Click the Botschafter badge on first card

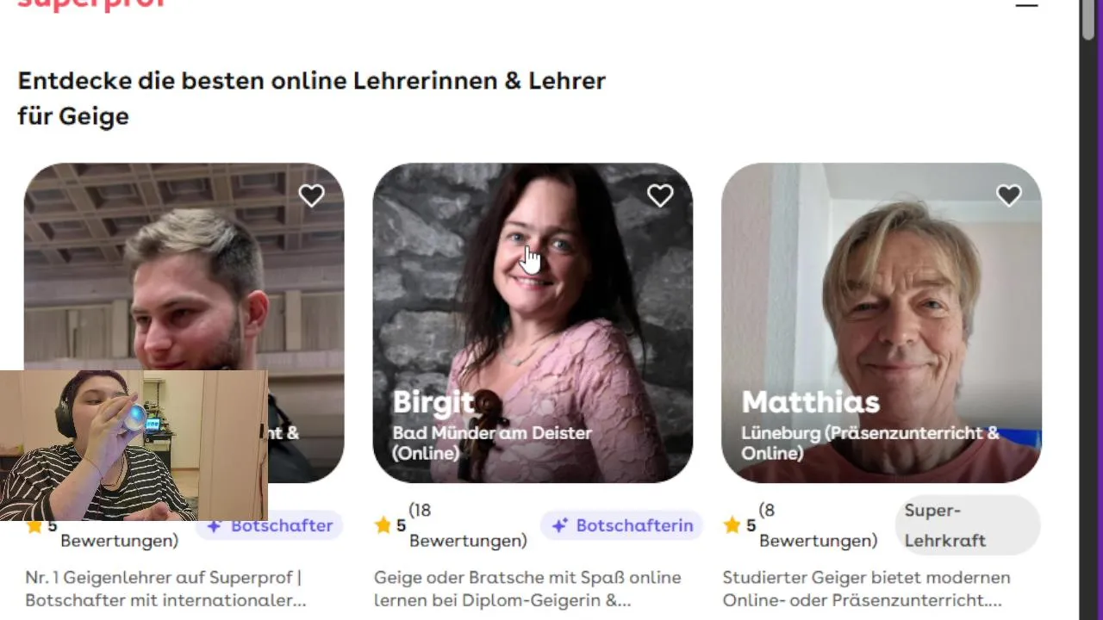tap(269, 525)
